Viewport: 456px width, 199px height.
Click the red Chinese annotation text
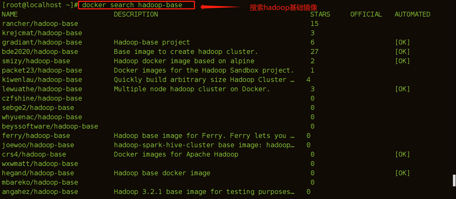283,7
